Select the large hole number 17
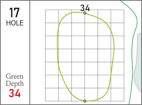 [x=14, y=12]
